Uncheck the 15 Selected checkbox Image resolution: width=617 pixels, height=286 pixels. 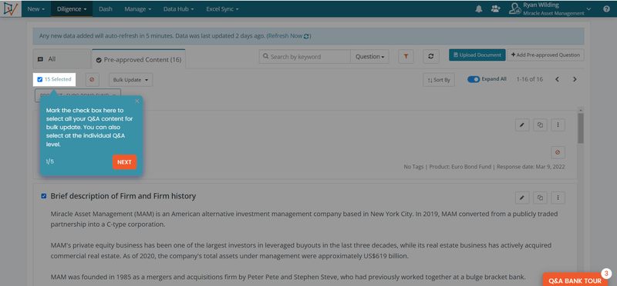[40, 79]
